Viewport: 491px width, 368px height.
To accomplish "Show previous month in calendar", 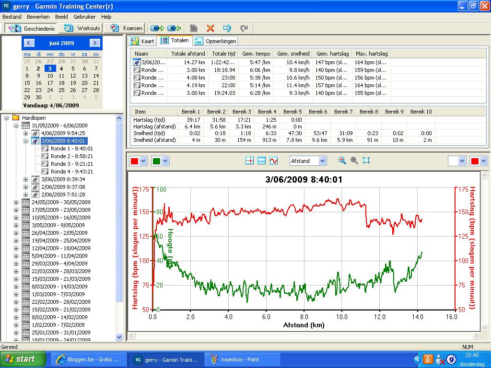I will coord(29,43).
